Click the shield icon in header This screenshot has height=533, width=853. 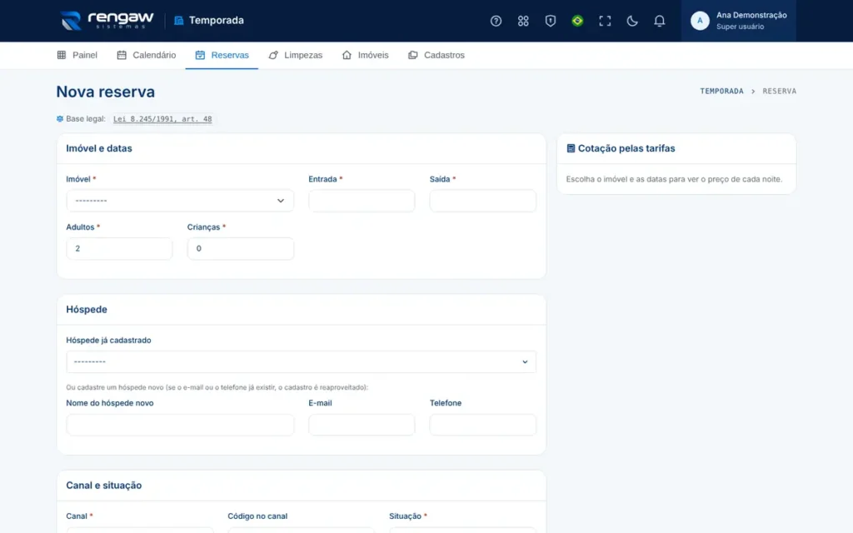(x=550, y=21)
